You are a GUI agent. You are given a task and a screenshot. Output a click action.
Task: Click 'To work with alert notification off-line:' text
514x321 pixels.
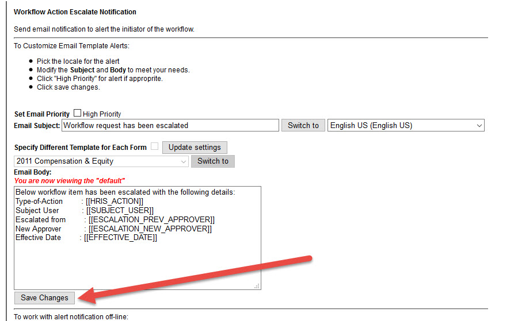coord(71,317)
